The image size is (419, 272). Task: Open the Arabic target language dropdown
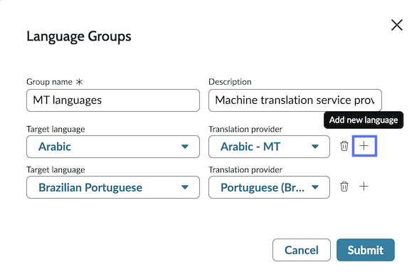coord(113,147)
